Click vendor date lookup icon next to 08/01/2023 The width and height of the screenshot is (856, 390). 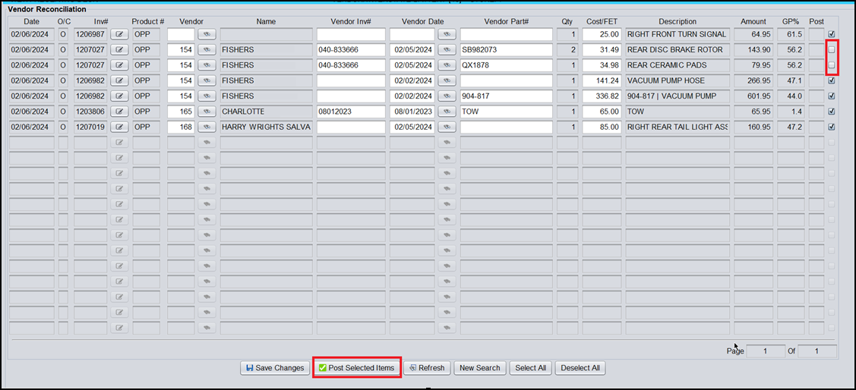pos(446,112)
